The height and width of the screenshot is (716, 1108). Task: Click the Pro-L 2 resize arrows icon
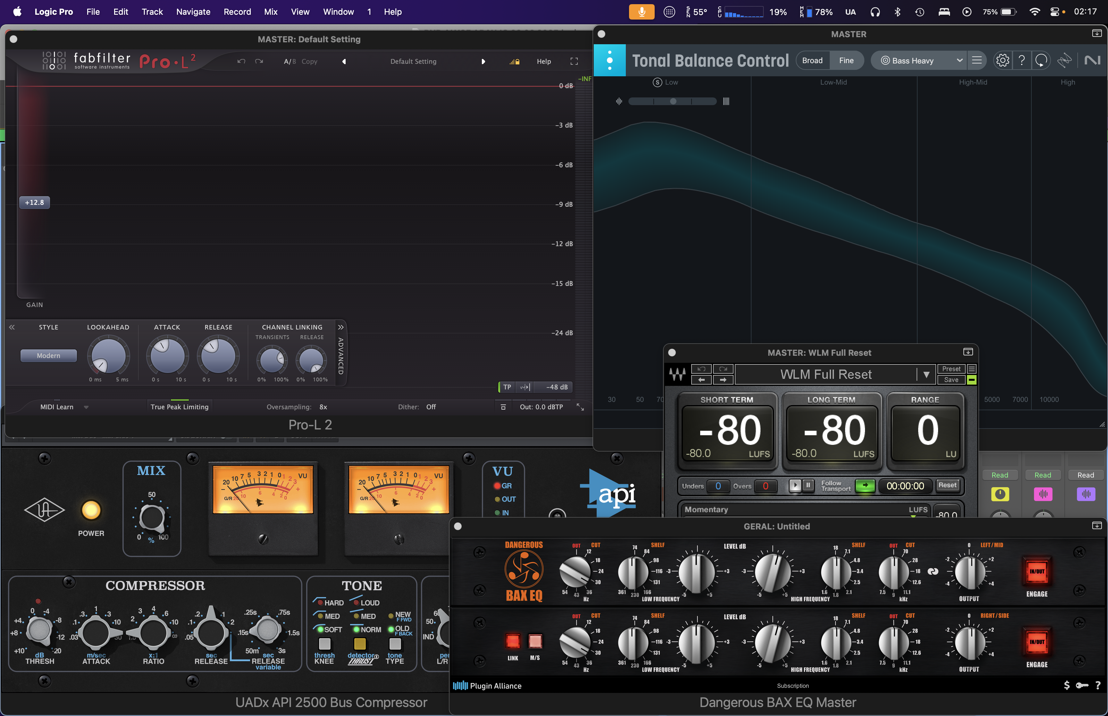(580, 407)
